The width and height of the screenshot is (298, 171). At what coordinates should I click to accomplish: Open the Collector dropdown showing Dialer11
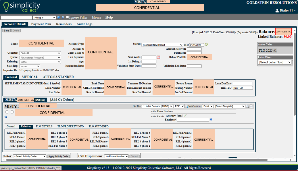40,53
